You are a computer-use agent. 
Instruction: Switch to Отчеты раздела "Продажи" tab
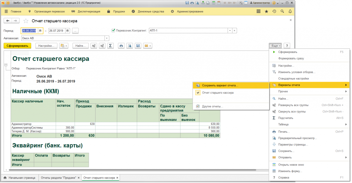point(58,178)
